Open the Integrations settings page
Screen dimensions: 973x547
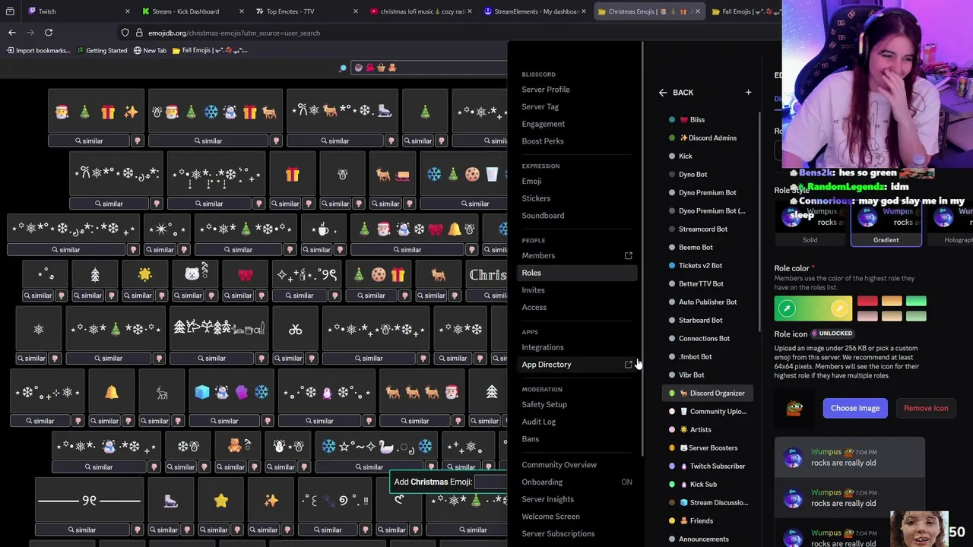543,347
